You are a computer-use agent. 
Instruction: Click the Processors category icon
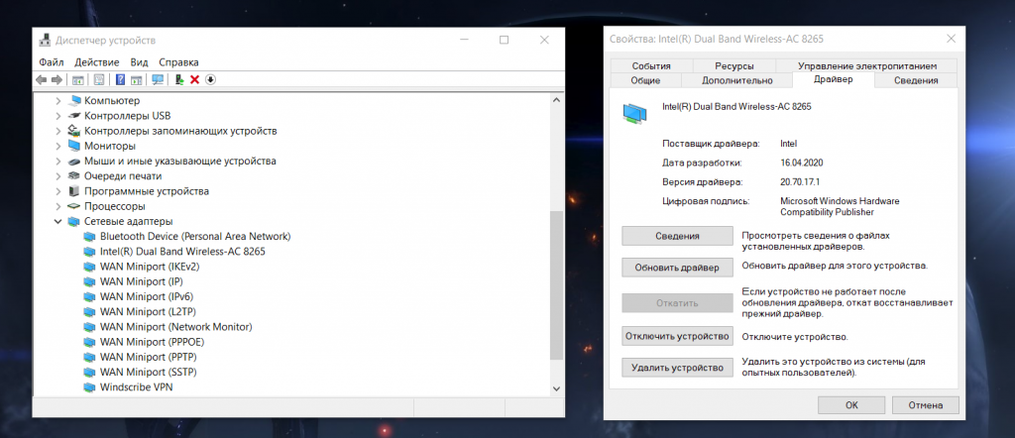73,206
